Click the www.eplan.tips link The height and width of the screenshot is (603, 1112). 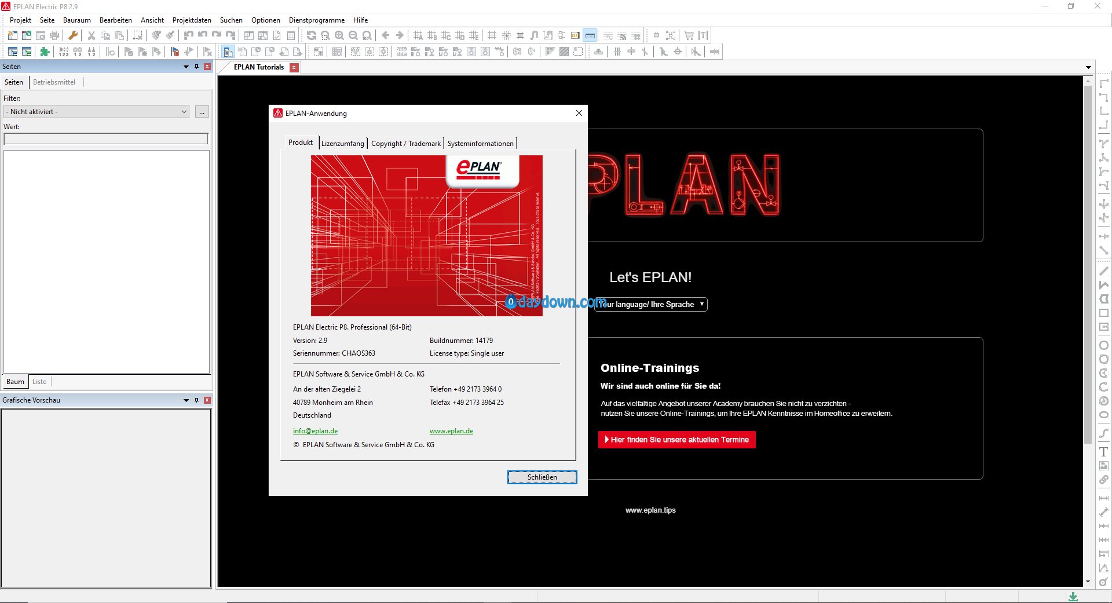pyautogui.click(x=650, y=510)
